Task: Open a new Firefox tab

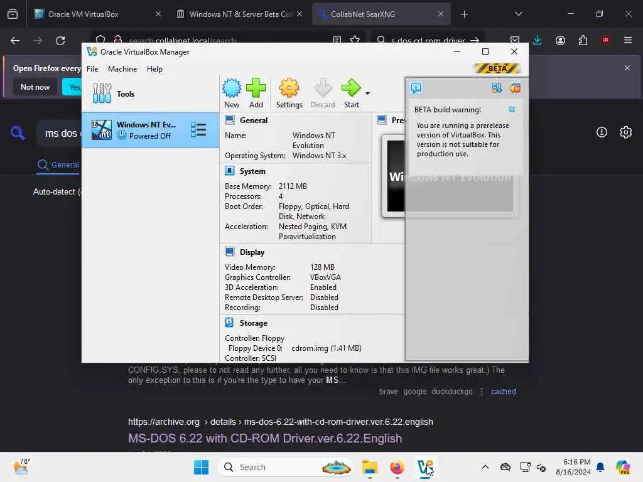Action: 464,14
